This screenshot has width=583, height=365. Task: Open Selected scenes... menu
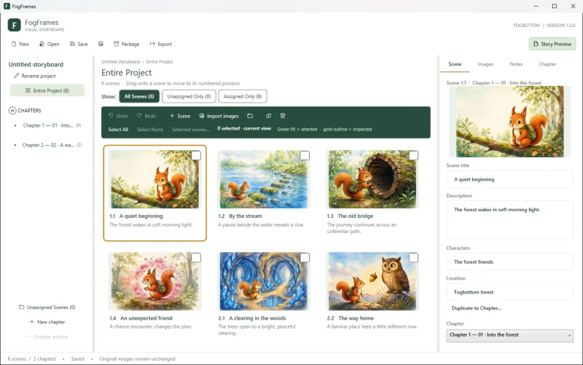tap(191, 130)
